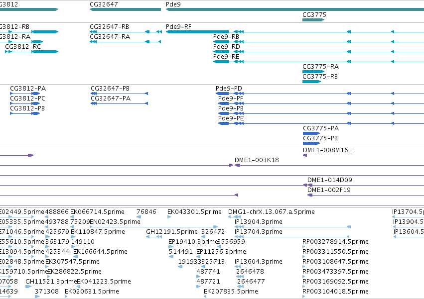Select DME1-008M16.F clone label
This screenshot has width=424, height=299.
328,150
